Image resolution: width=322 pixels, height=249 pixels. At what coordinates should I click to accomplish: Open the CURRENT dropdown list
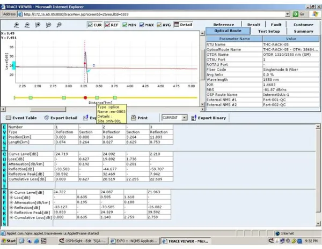185,117
